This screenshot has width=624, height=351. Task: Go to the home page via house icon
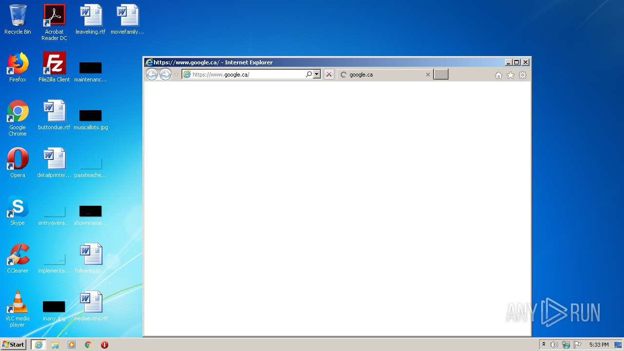(499, 75)
